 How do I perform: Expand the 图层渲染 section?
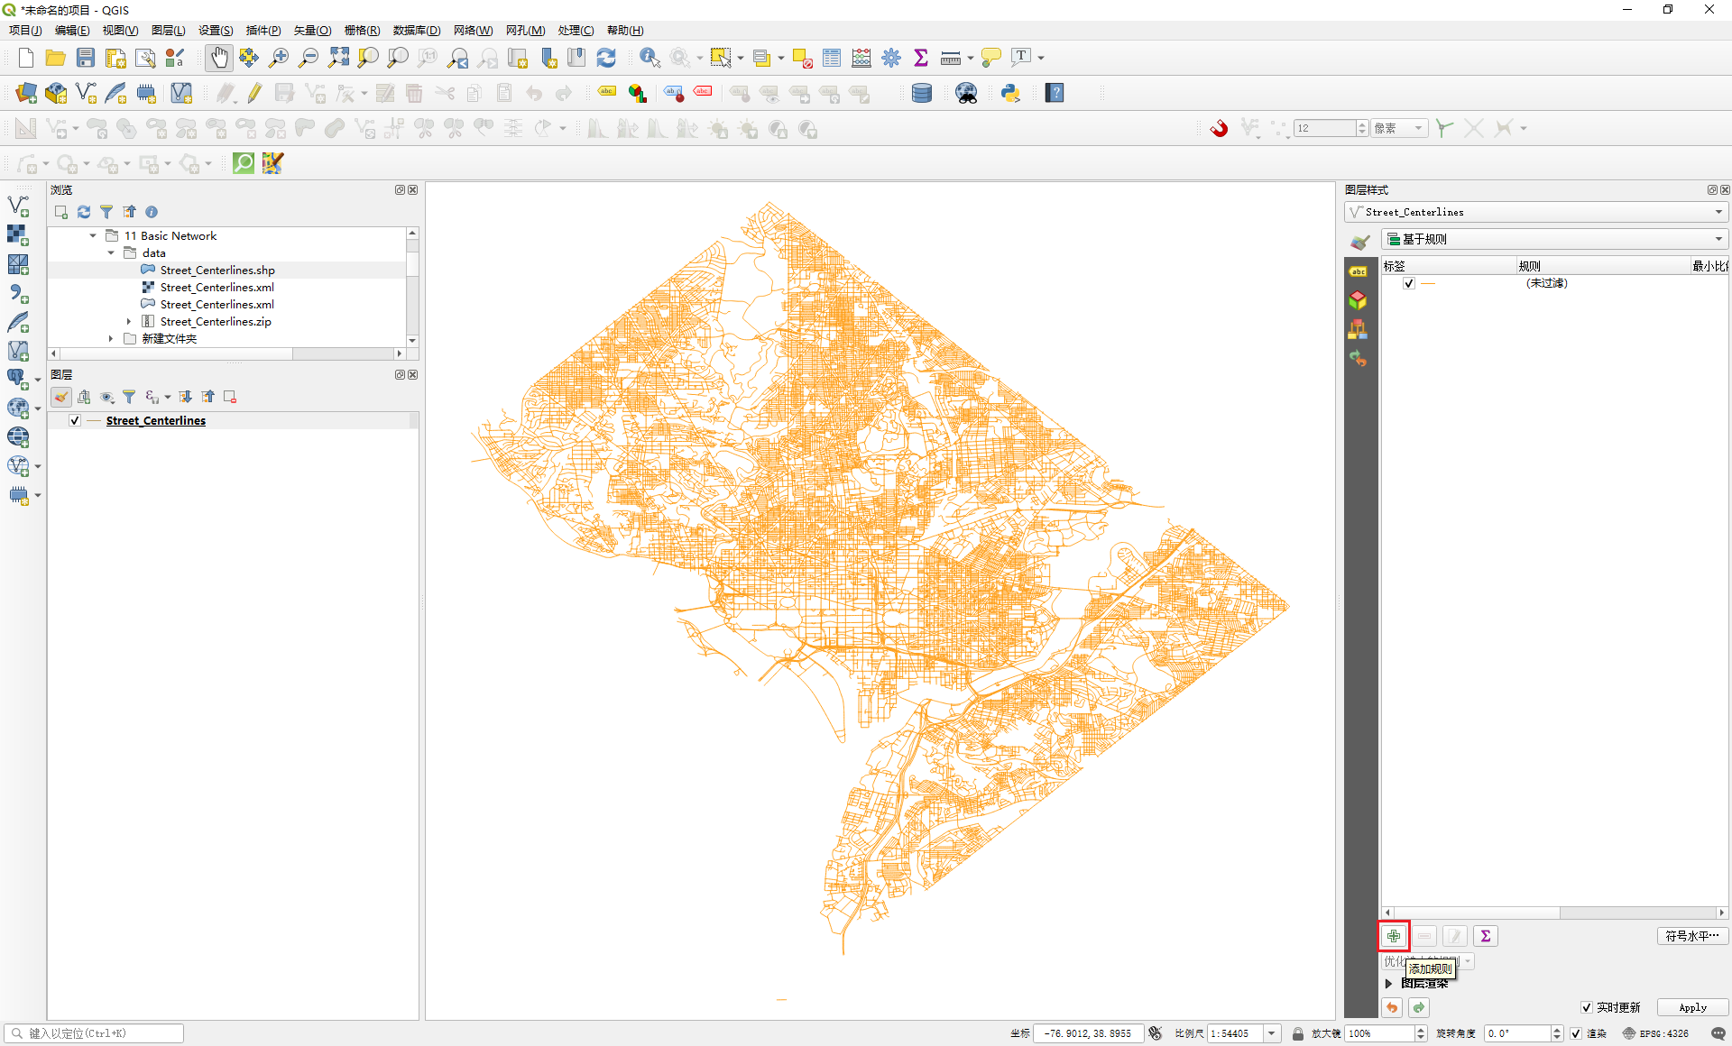click(1388, 983)
